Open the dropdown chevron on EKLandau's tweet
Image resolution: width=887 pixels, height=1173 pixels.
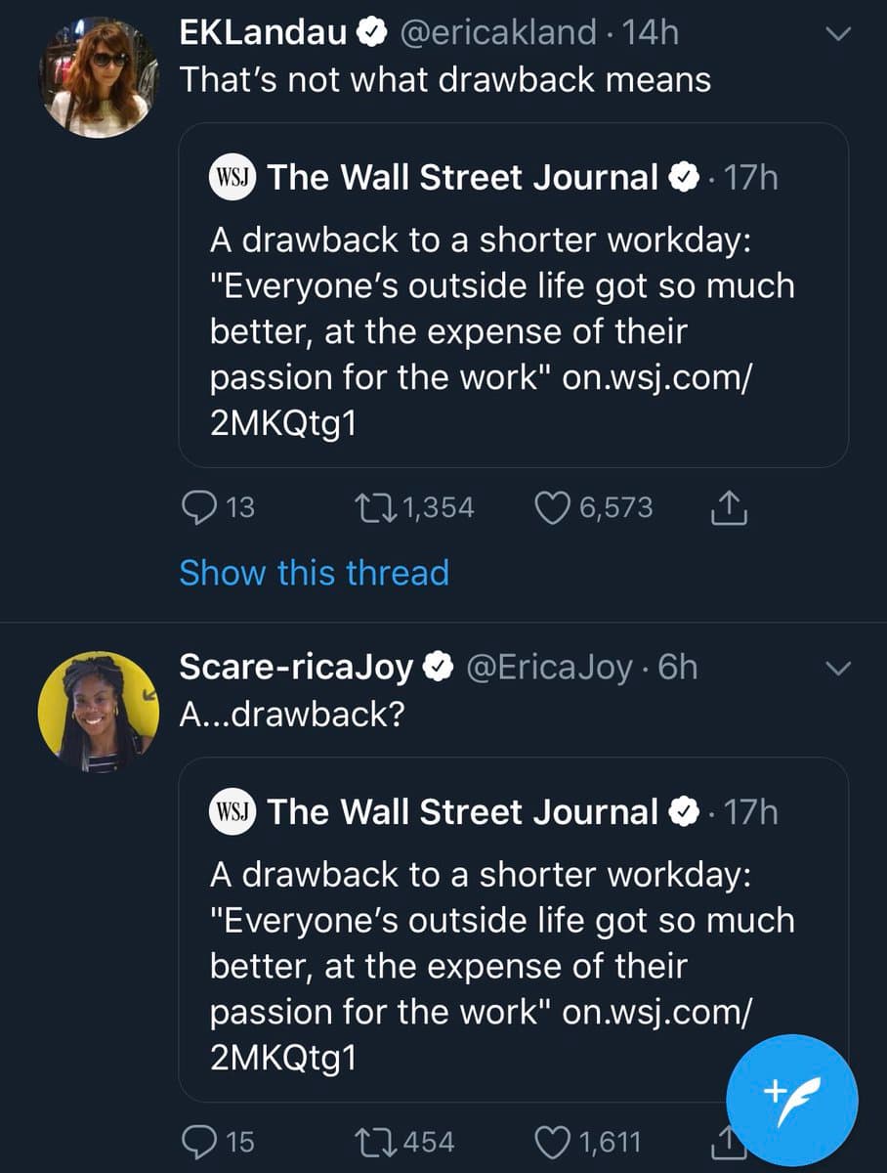(837, 34)
